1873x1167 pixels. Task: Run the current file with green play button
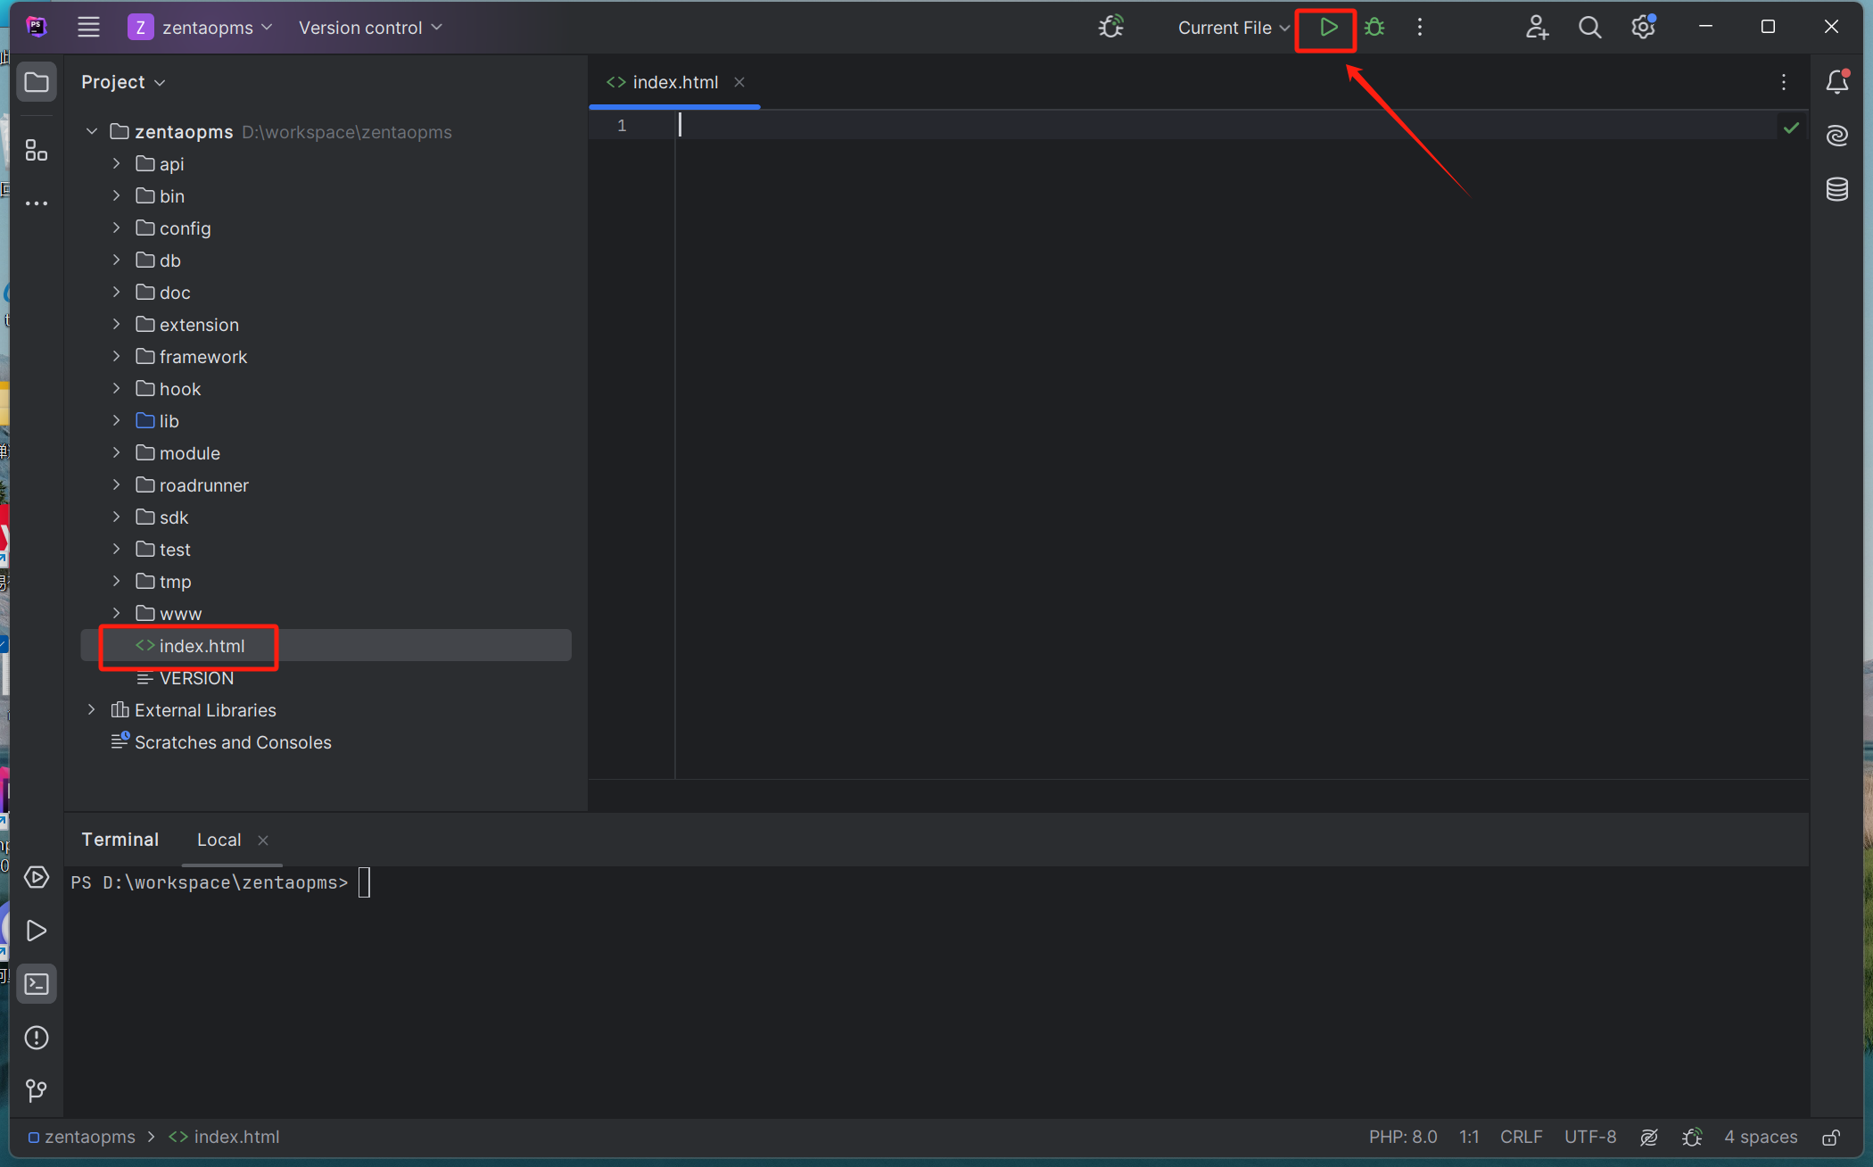point(1327,28)
